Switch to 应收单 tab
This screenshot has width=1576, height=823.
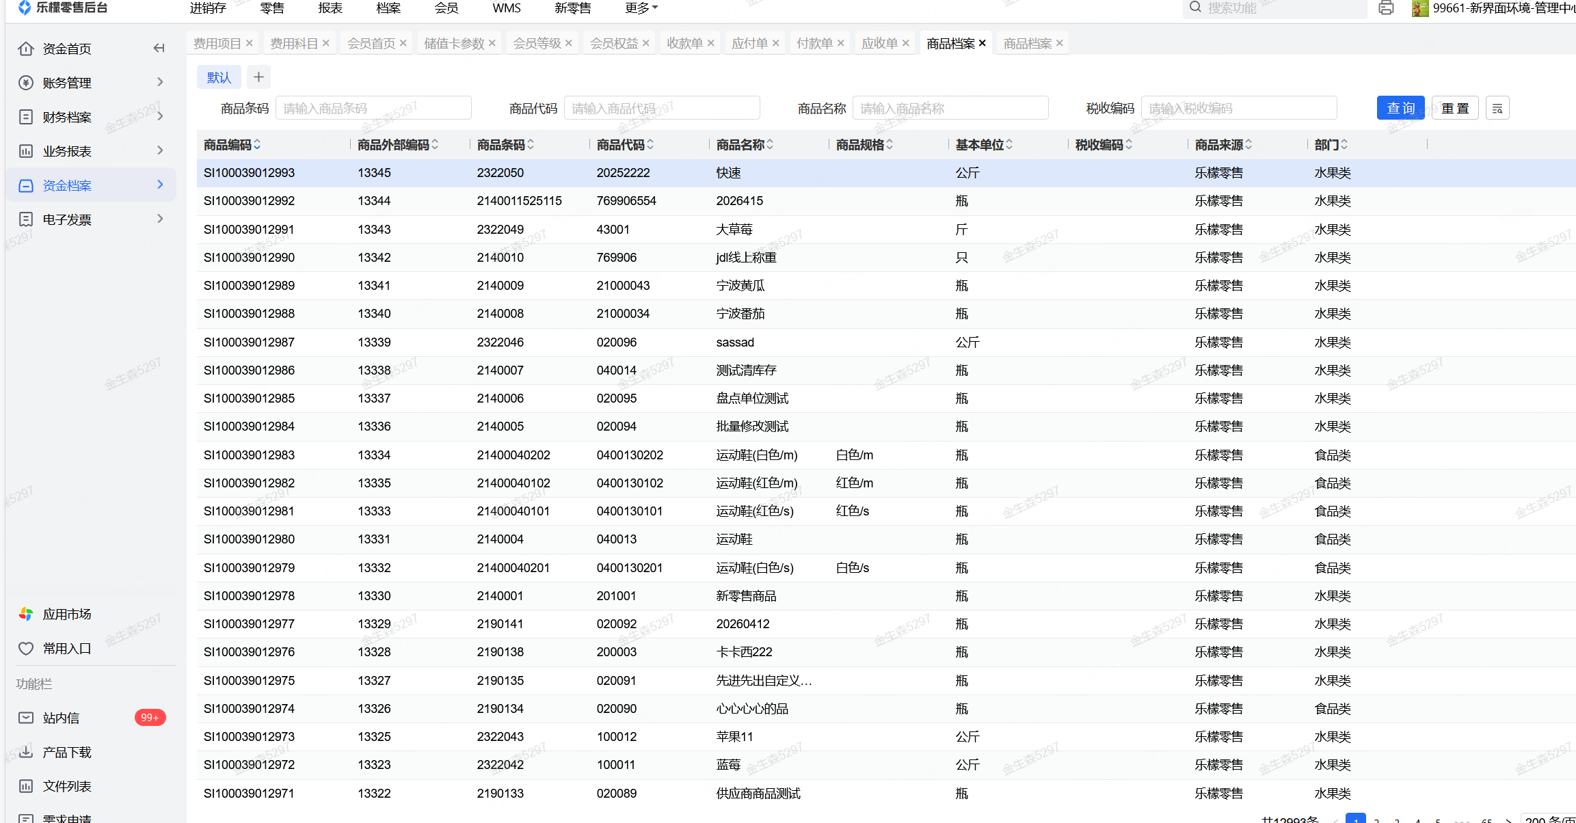(879, 43)
